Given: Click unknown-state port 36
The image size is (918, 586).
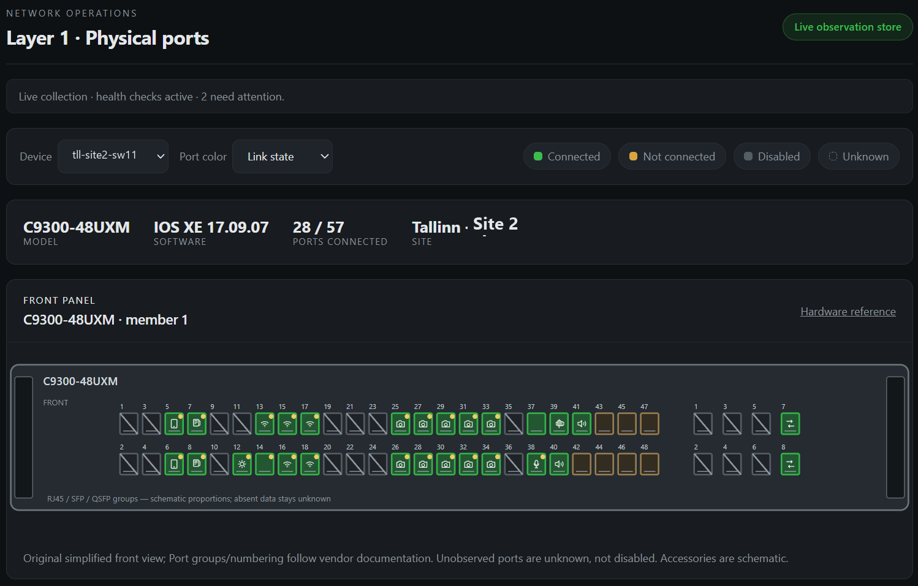Looking at the screenshot, I should point(514,464).
